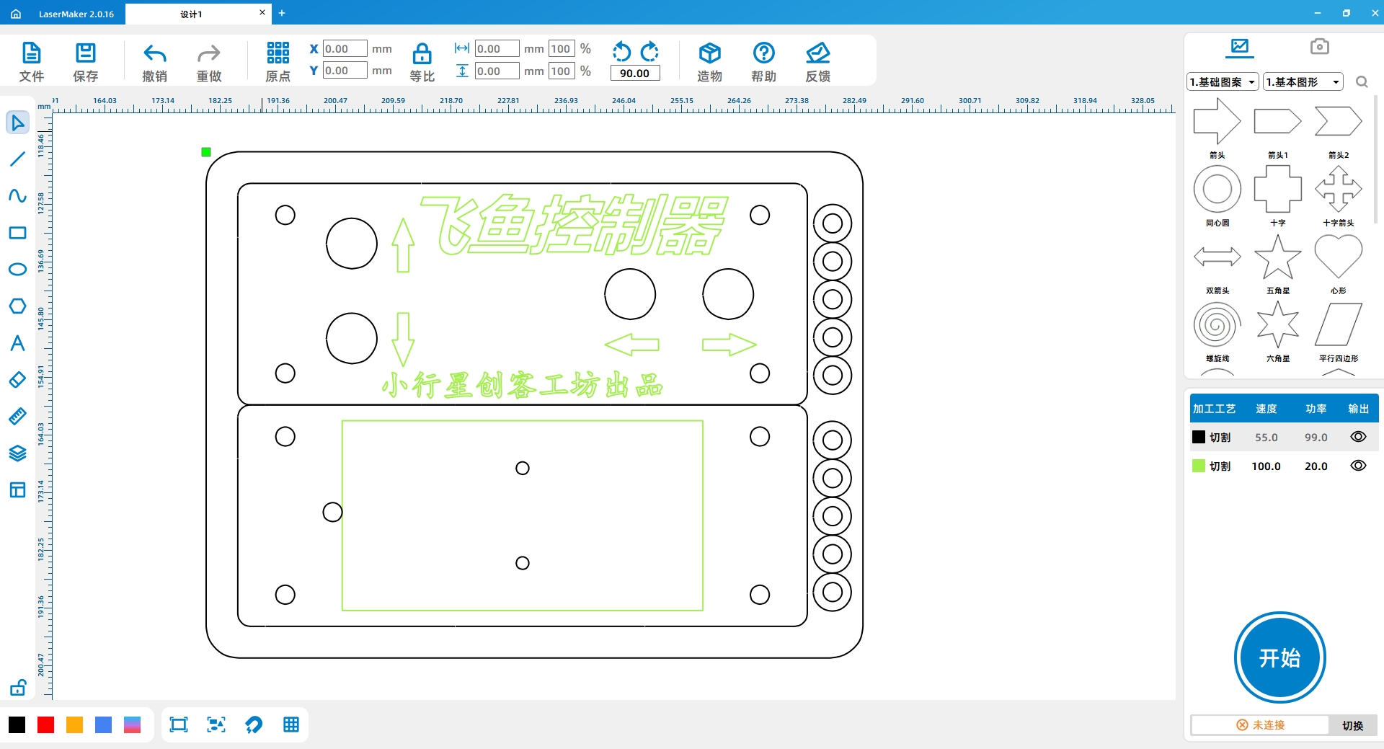
Task: Insert the 十字箭头 shape
Action: click(x=1339, y=189)
